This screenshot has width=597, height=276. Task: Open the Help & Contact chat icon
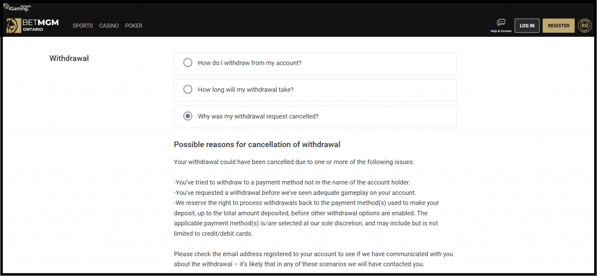coord(501,23)
